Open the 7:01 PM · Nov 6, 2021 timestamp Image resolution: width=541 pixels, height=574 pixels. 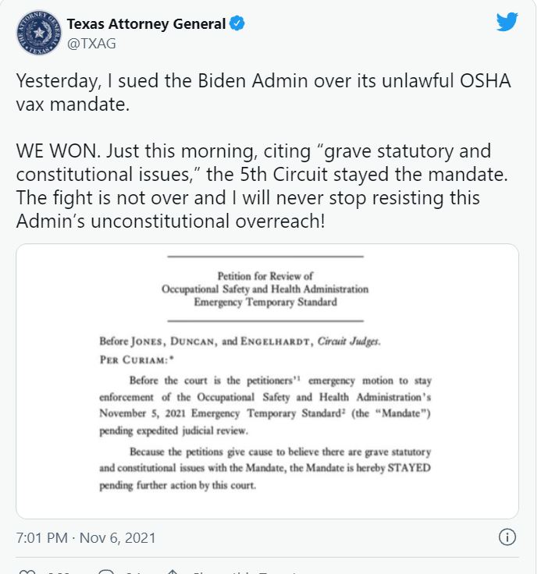click(86, 538)
